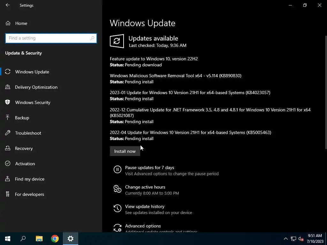This screenshot has width=327, height=245.
Task: Click the Recovery icon in sidebar
Action: 8,148
